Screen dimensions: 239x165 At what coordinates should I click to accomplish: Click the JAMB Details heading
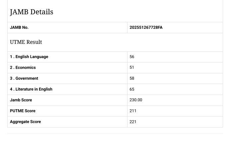click(x=32, y=12)
